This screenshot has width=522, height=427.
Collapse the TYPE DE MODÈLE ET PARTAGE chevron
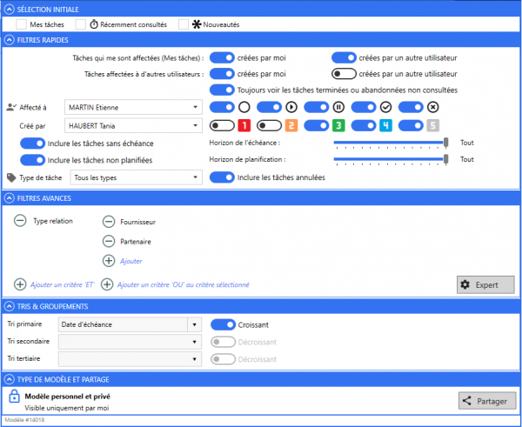(x=10, y=379)
